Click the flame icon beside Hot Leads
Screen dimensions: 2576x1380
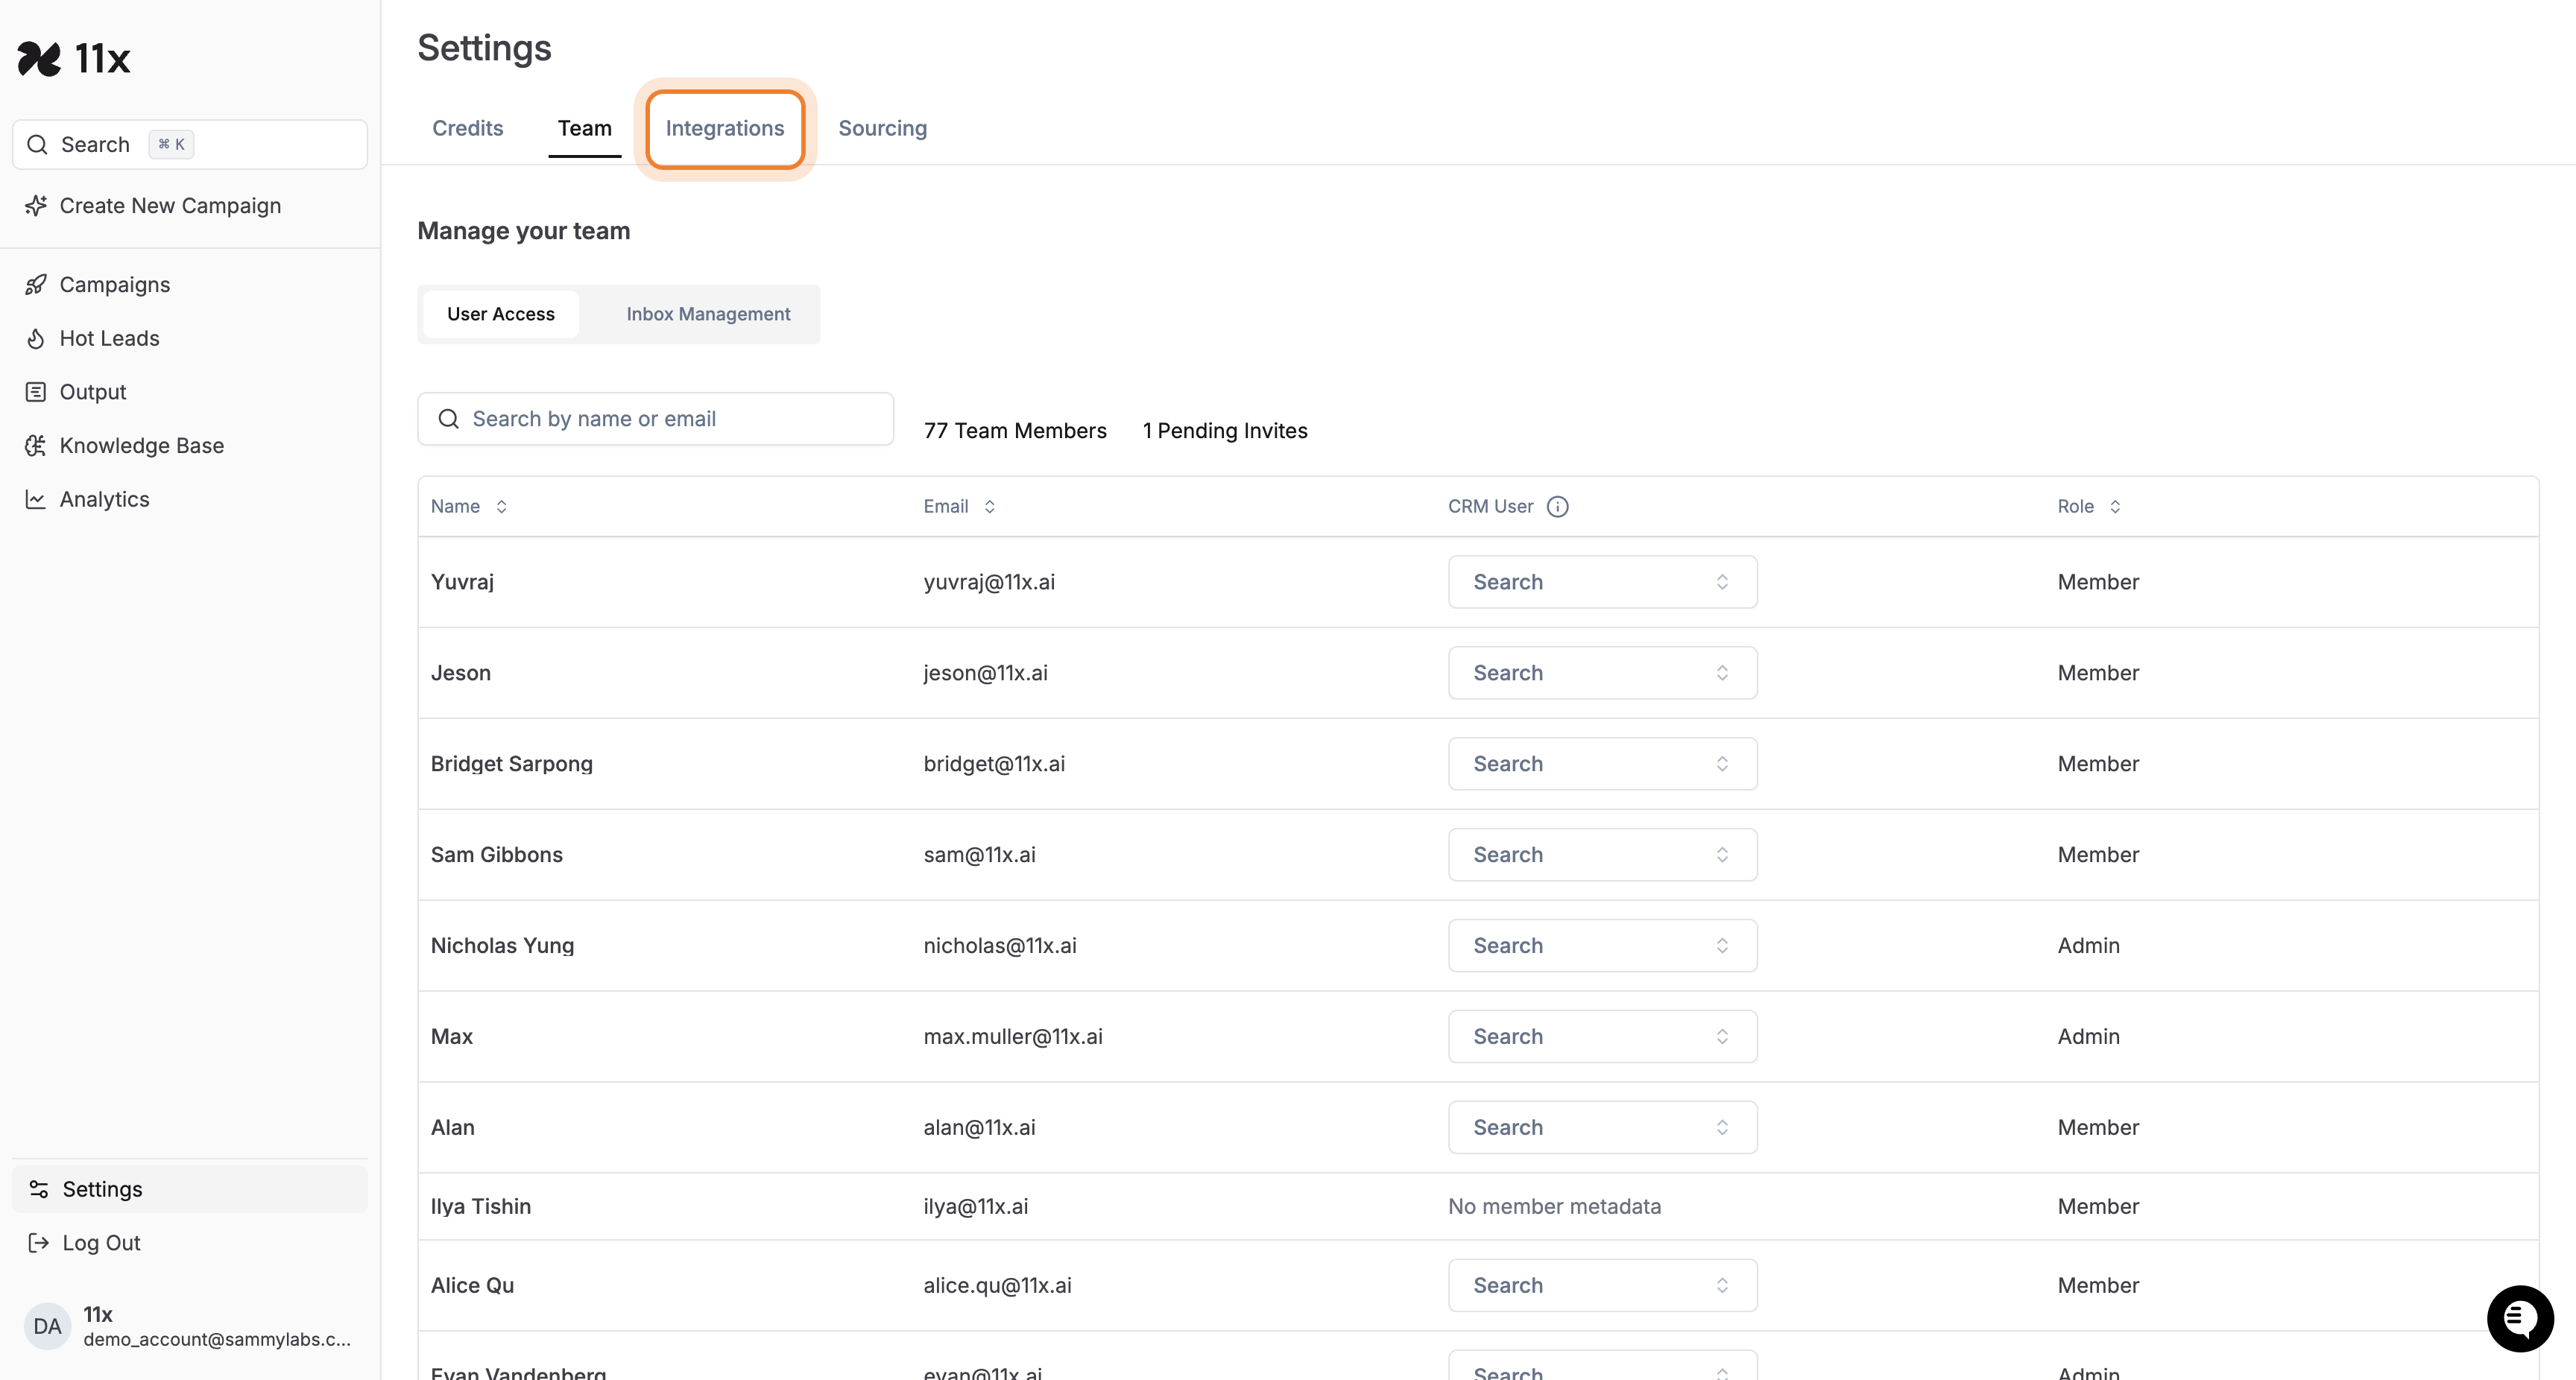(x=36, y=338)
